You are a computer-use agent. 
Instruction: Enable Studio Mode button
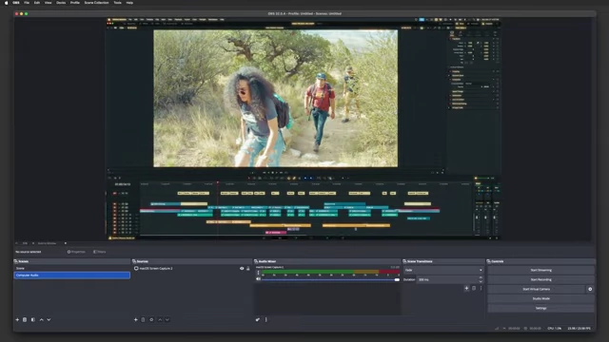(x=540, y=298)
